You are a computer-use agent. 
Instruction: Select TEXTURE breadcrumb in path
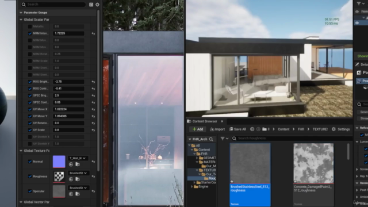pos(320,129)
